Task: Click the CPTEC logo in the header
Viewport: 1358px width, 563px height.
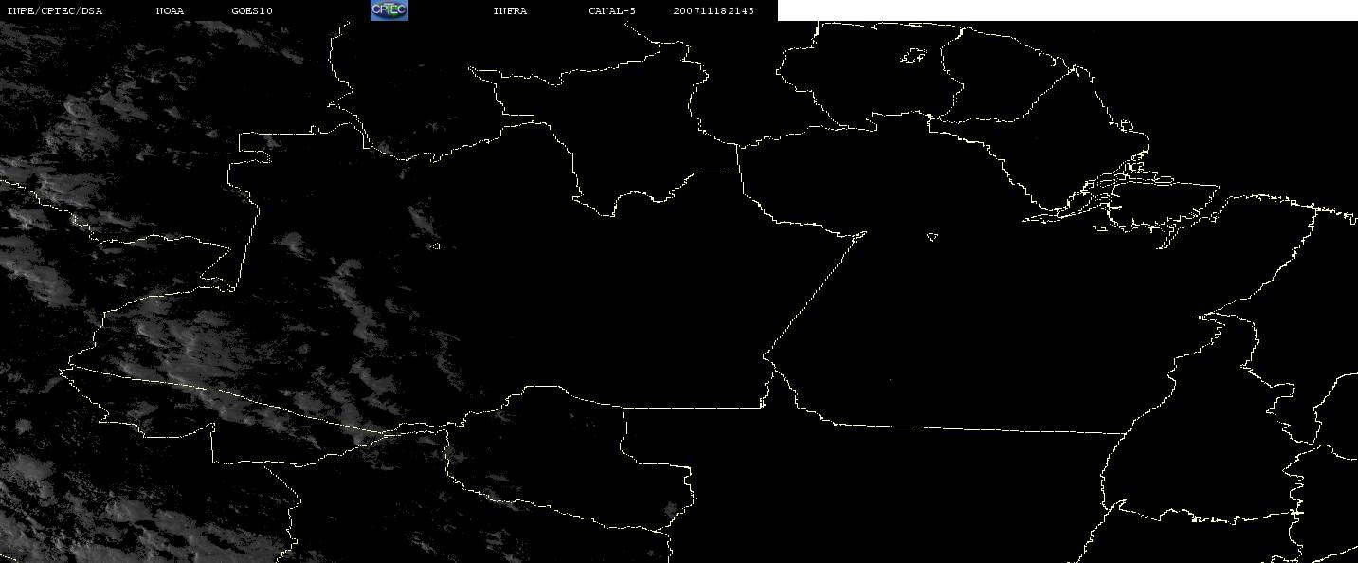Action: [389, 10]
